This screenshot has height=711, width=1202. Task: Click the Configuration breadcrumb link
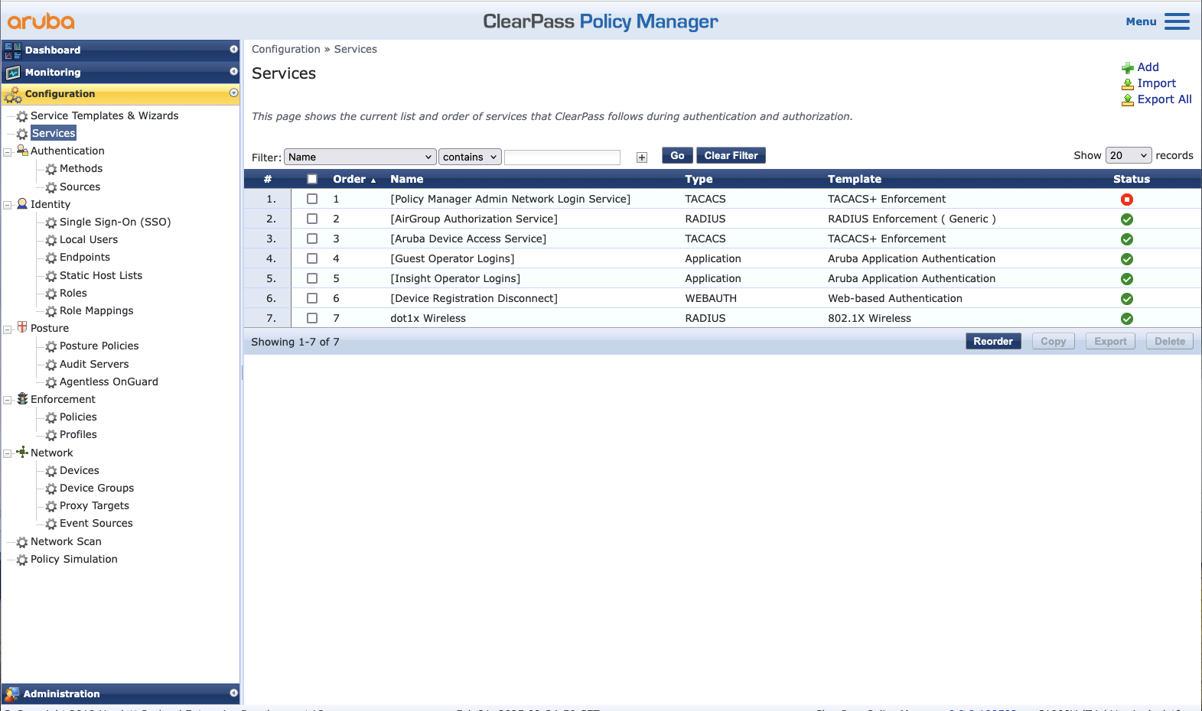point(286,49)
